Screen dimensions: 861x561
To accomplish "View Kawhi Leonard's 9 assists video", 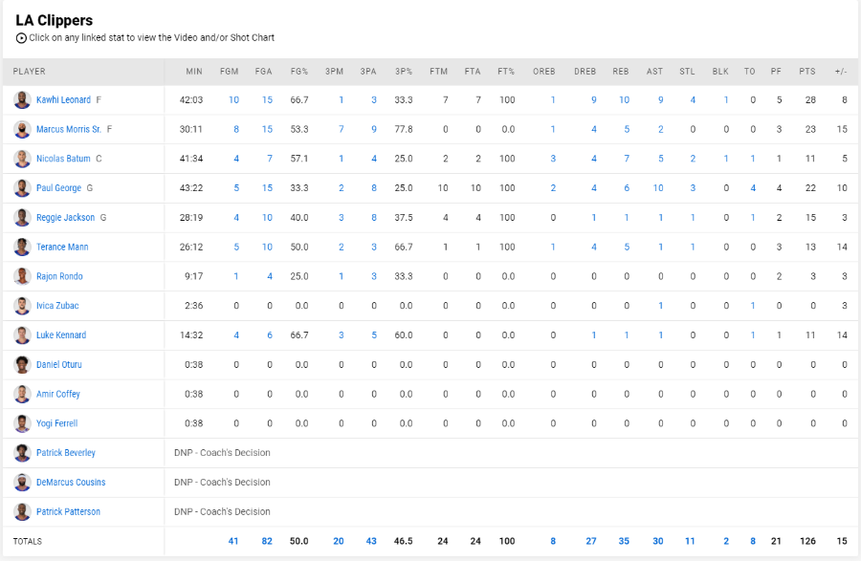I will (x=660, y=99).
